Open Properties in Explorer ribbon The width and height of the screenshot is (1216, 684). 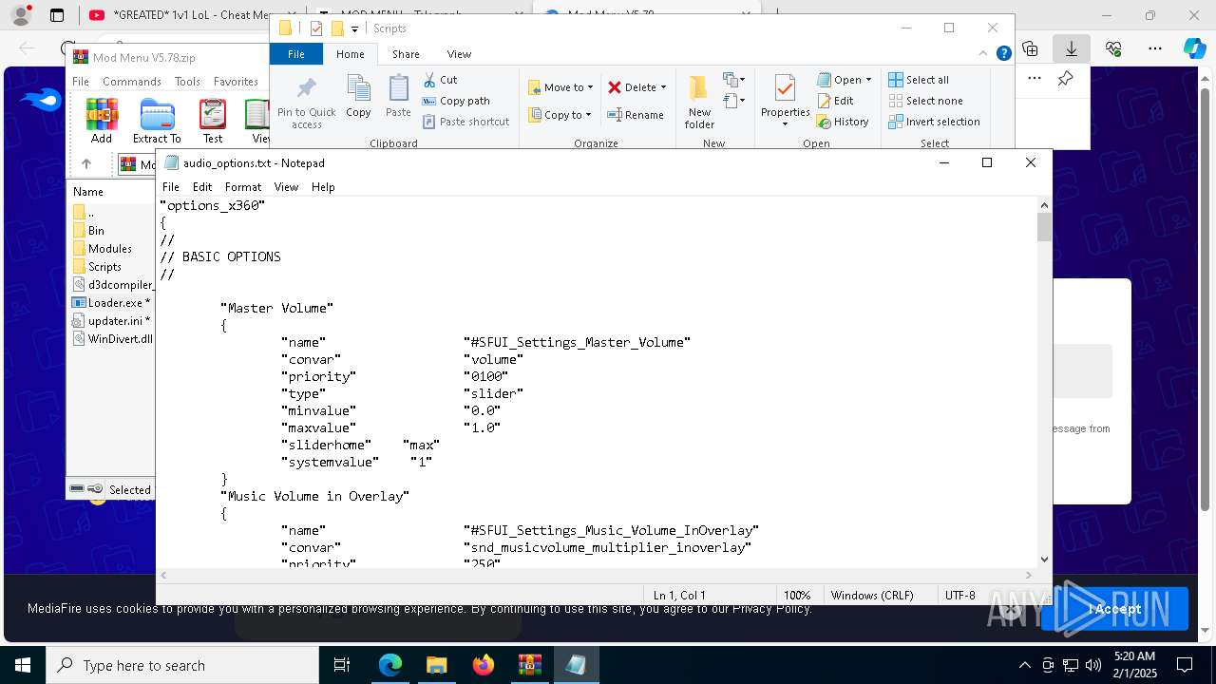pos(785,101)
